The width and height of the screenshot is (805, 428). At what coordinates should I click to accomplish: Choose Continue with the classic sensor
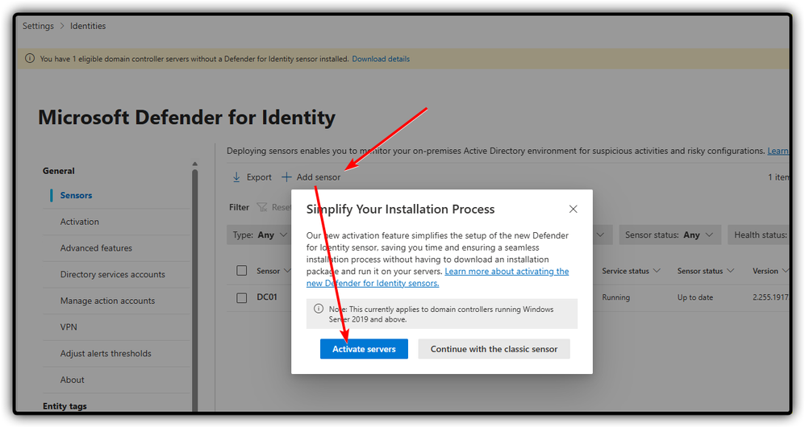click(x=494, y=349)
